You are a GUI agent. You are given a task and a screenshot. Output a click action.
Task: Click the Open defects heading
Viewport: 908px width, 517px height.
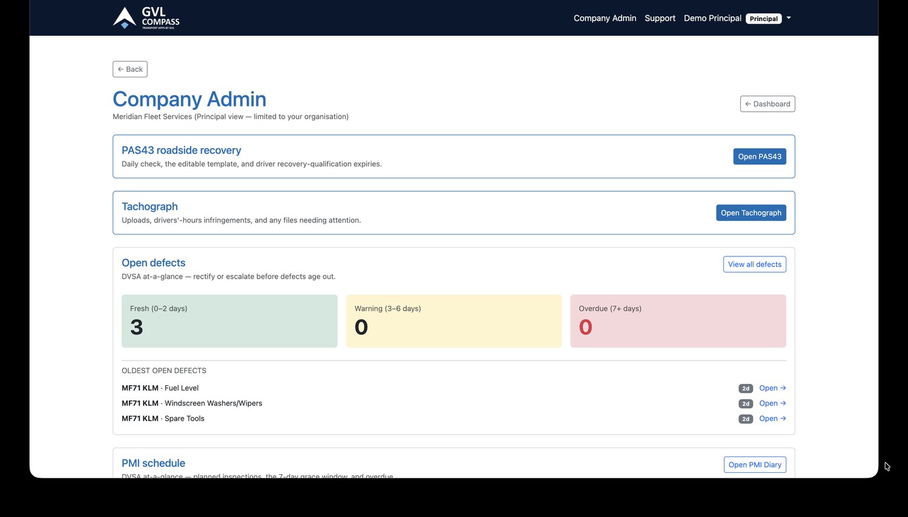[x=153, y=262]
